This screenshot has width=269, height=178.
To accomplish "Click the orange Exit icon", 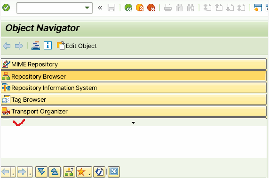I will pyautogui.click(x=140, y=8).
